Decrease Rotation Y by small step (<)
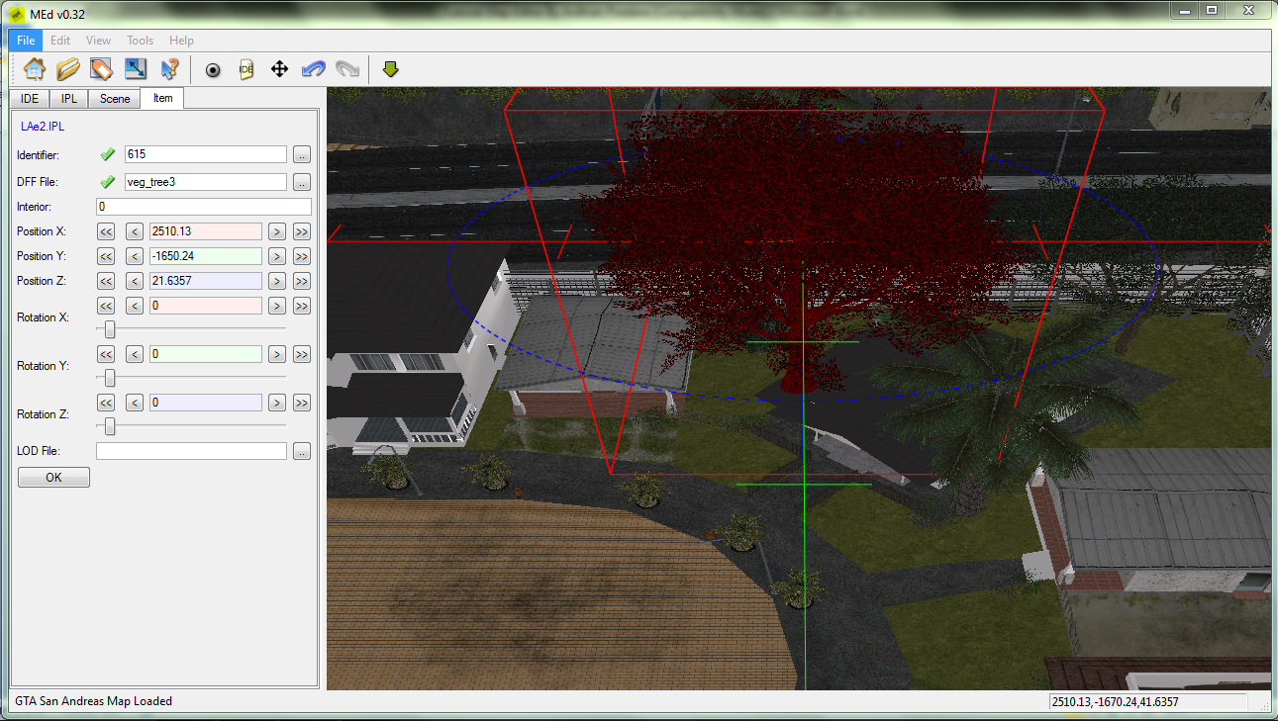 (136, 354)
